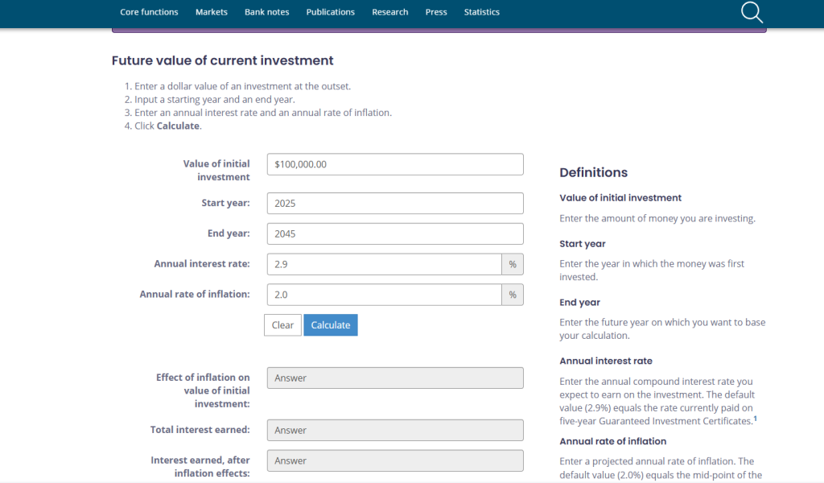824x483 pixels.
Task: Click the % icon beside inflation rate
Action: pyautogui.click(x=513, y=294)
